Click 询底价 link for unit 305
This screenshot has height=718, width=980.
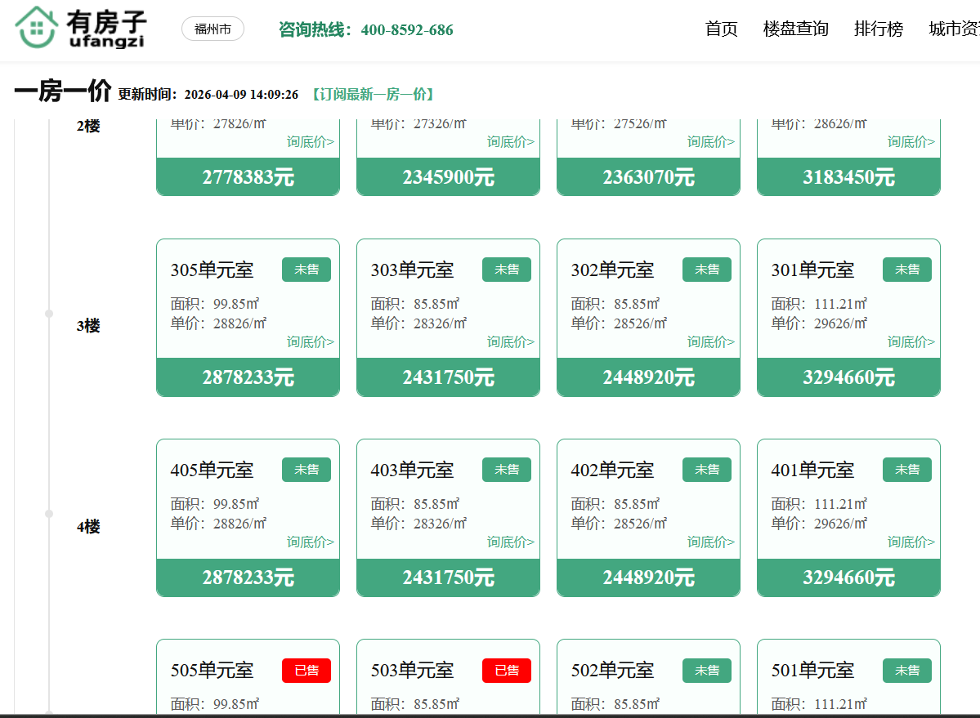(310, 341)
